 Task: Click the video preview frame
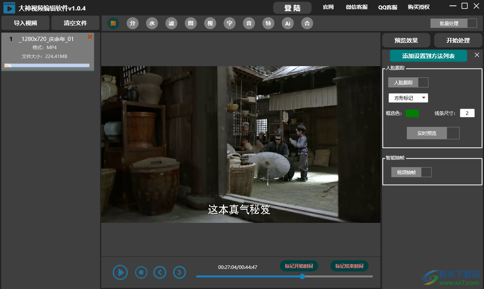(x=241, y=144)
